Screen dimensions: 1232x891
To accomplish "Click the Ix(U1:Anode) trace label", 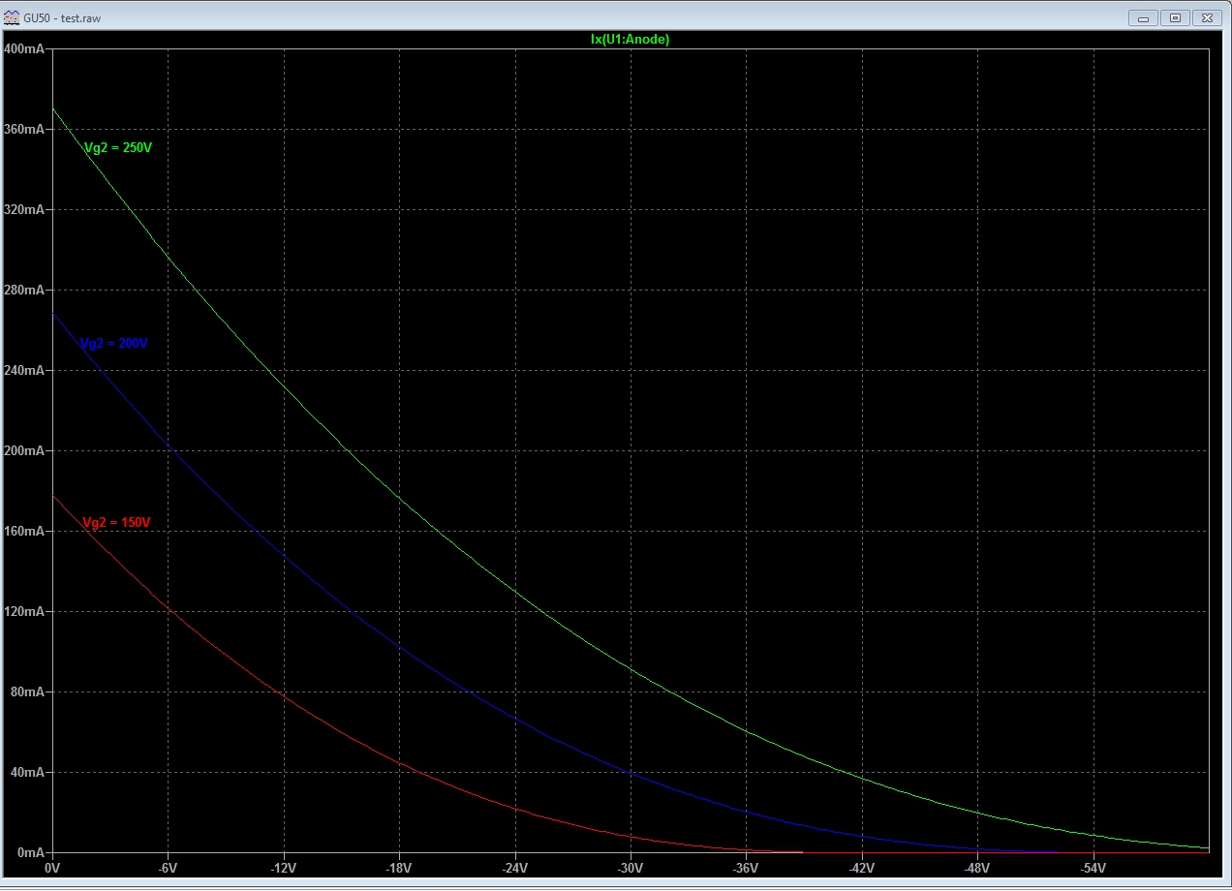I will click(x=630, y=40).
